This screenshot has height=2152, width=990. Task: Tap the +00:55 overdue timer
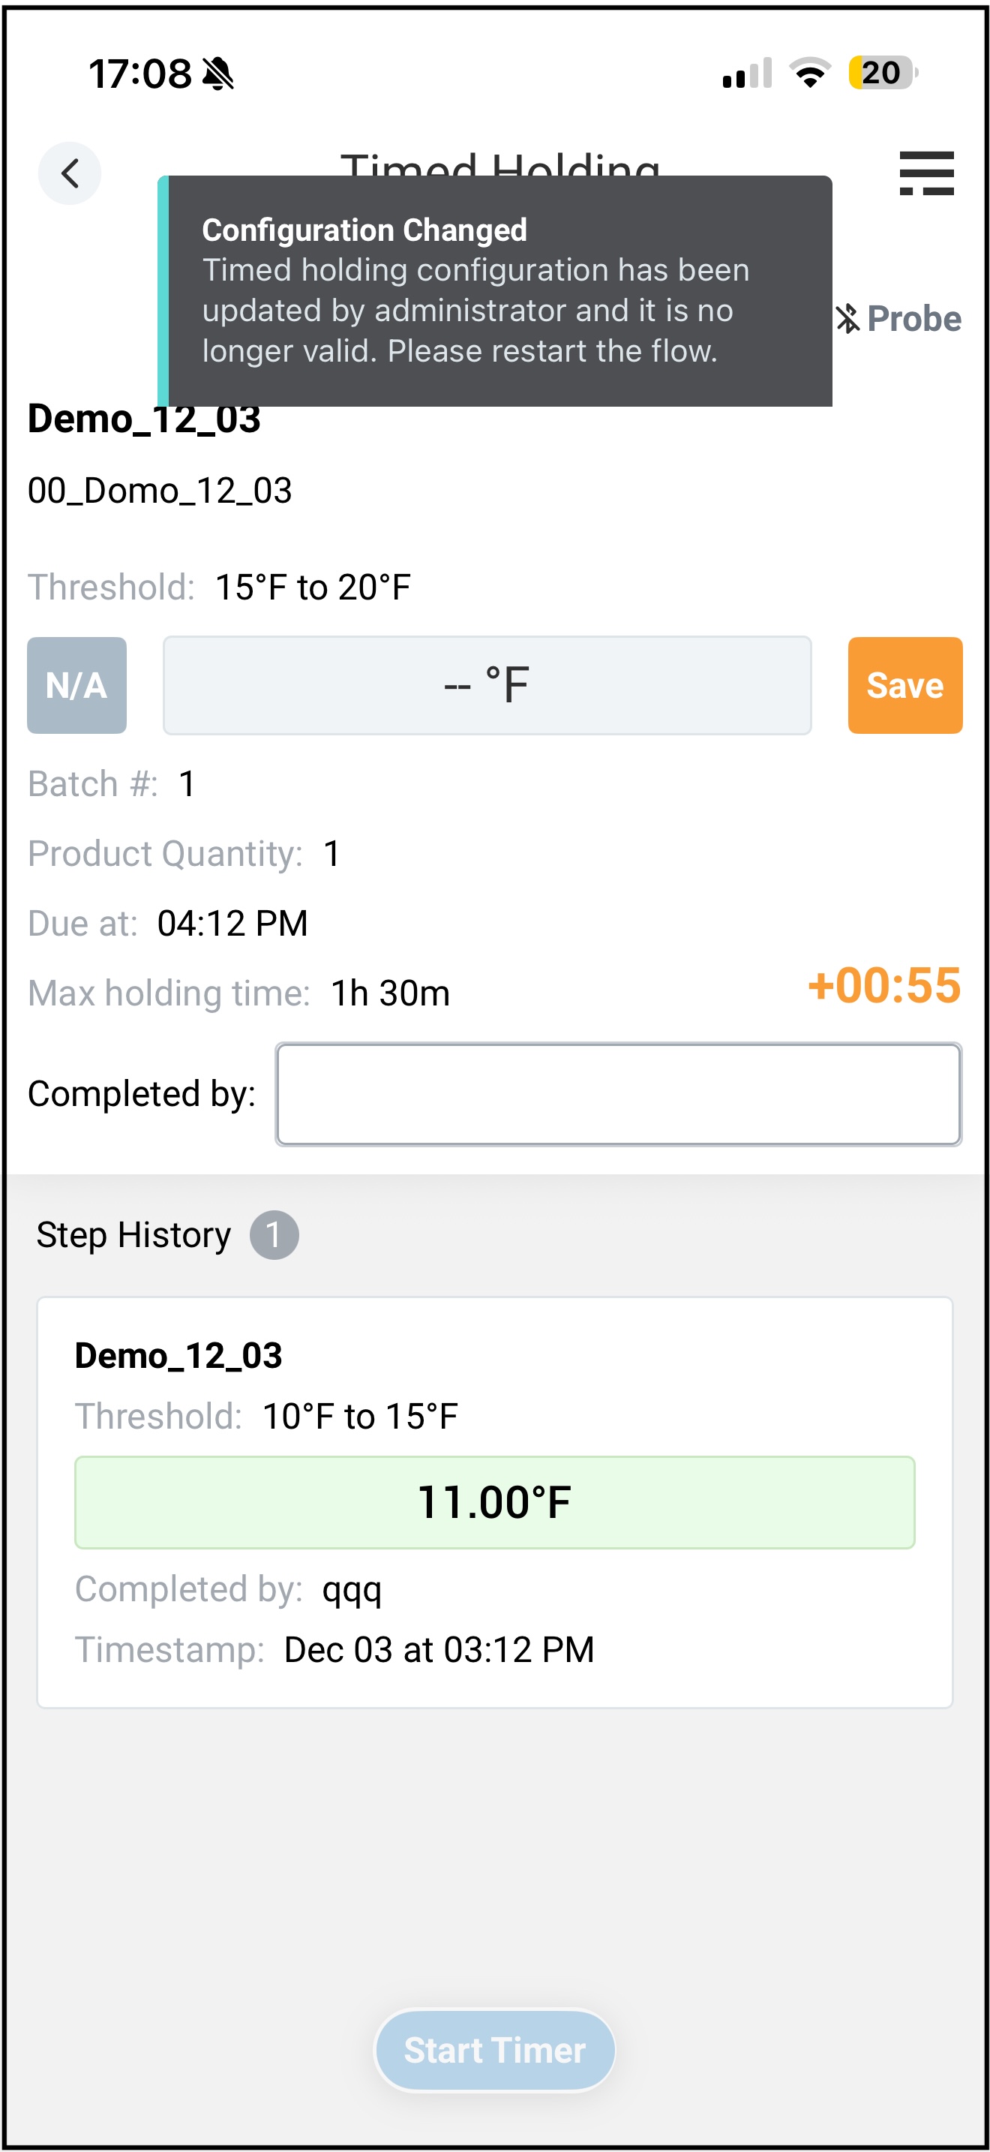884,985
